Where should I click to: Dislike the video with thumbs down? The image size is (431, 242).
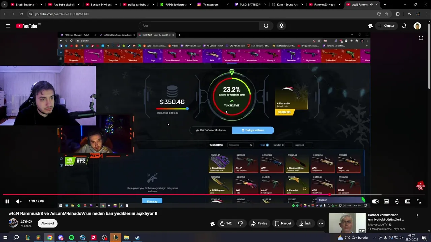click(x=240, y=224)
